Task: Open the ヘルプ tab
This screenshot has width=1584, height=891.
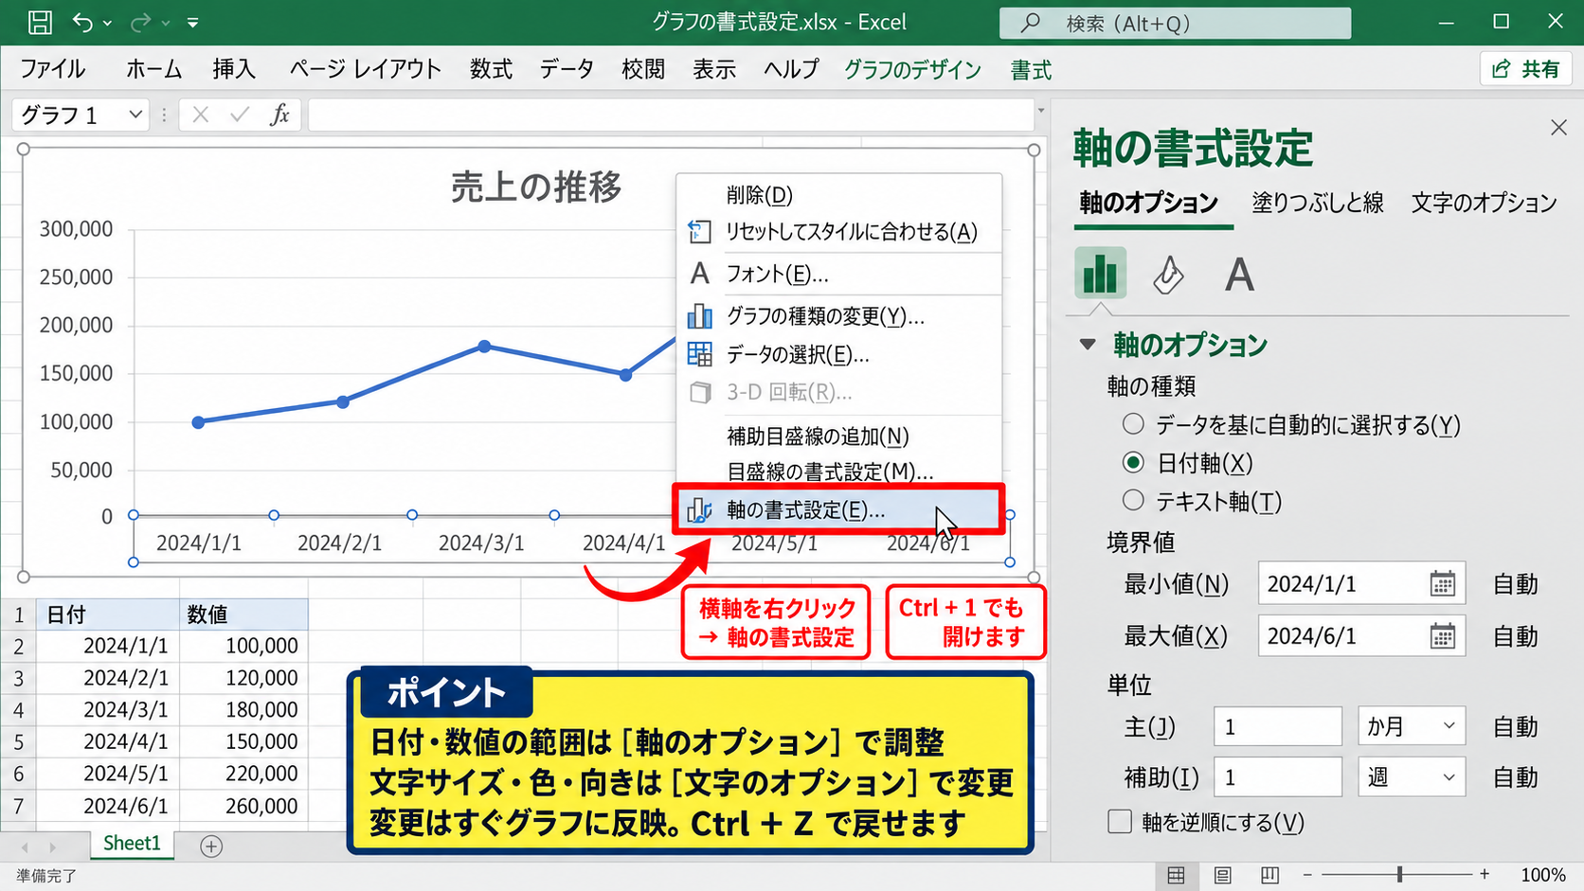Action: coord(791,69)
